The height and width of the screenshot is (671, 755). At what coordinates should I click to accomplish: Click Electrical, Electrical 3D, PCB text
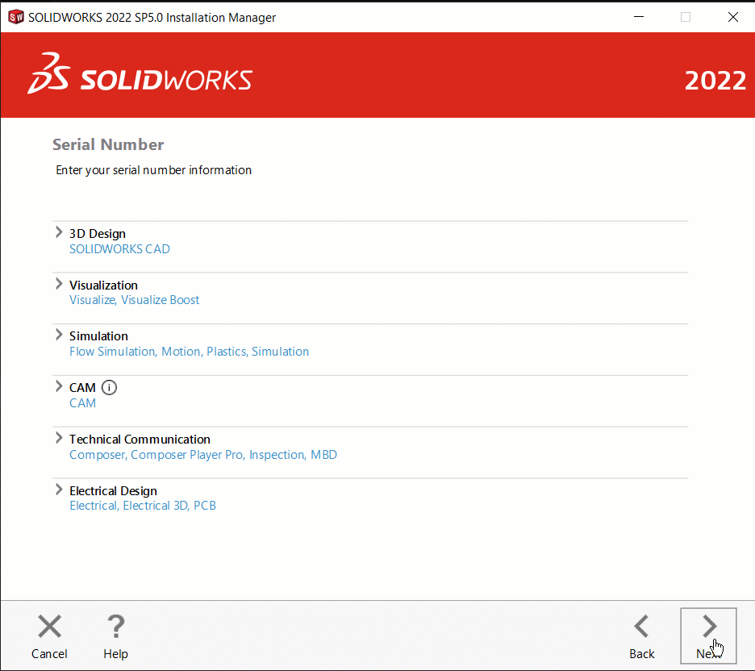click(143, 506)
